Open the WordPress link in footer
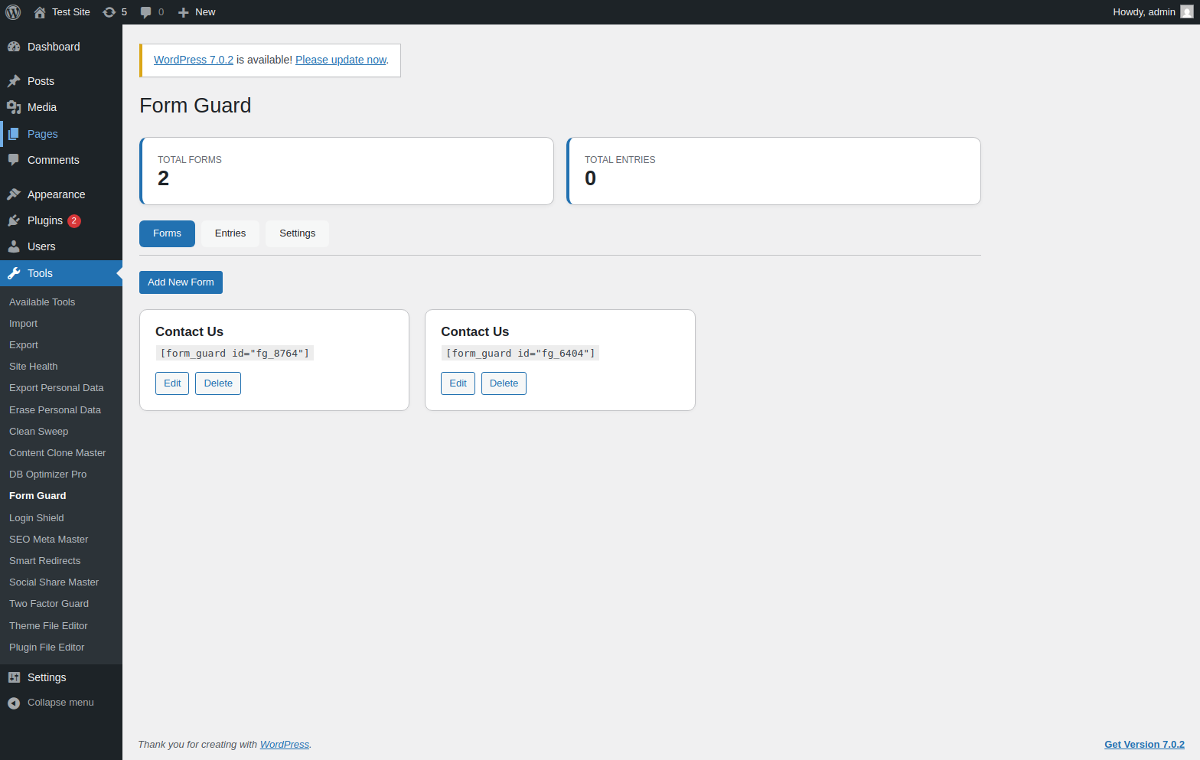 (x=285, y=745)
